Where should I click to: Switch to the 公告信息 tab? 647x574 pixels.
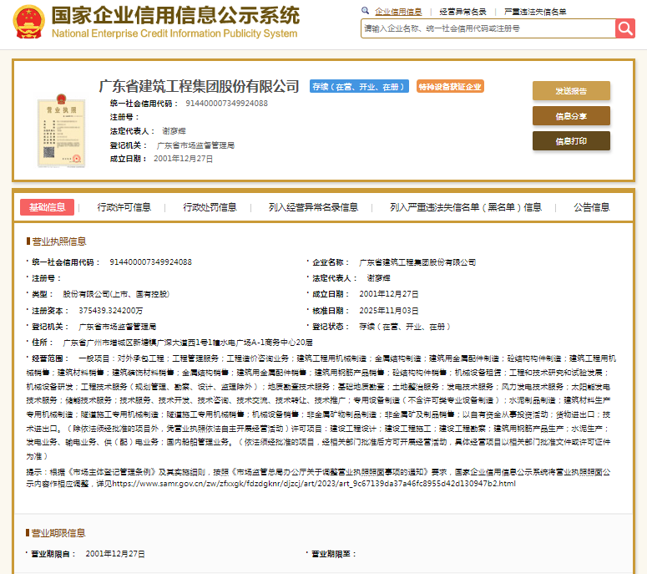[591, 207]
